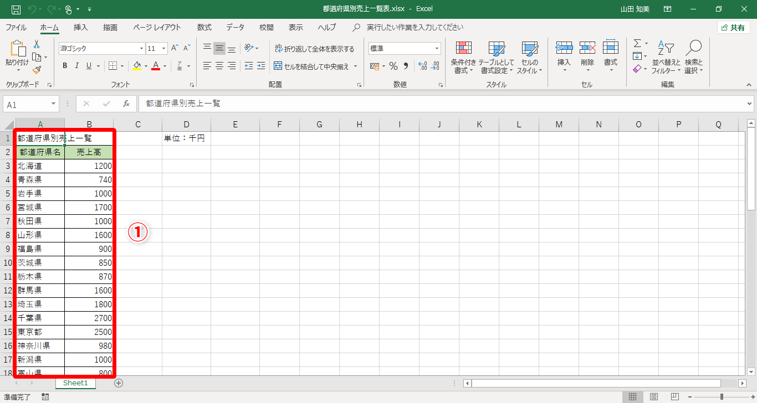Apply the yellow fill color bucket
Viewport: 757px width, 403px height.
[137, 66]
